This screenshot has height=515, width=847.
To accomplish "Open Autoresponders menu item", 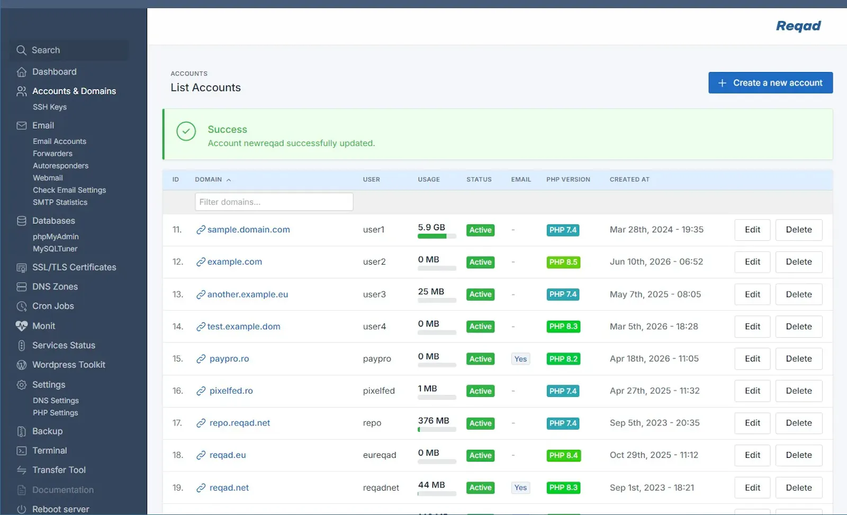I will (x=60, y=166).
